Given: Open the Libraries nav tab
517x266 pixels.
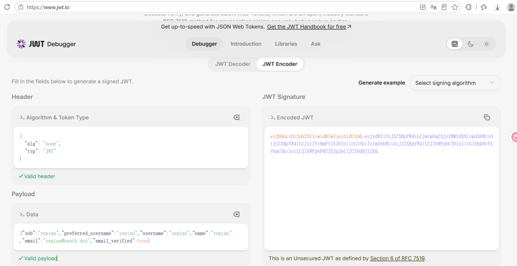Looking at the screenshot, I should [x=286, y=44].
